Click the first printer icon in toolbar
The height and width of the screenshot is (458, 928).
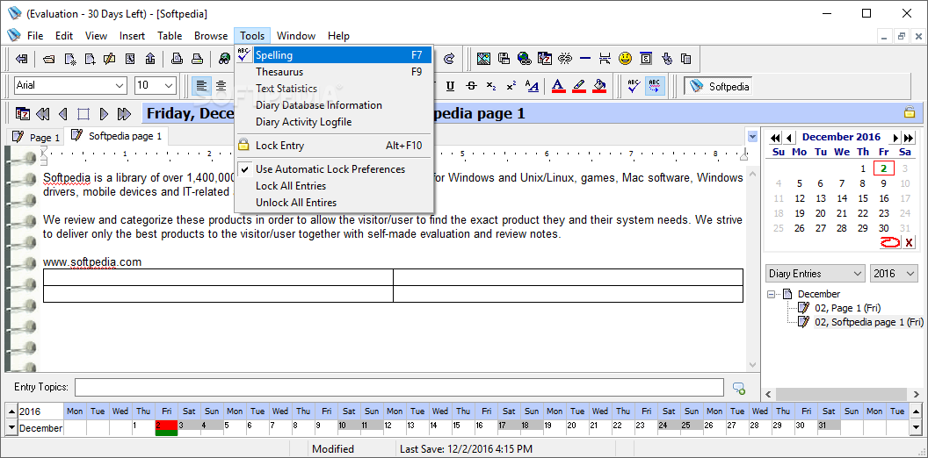(x=177, y=59)
